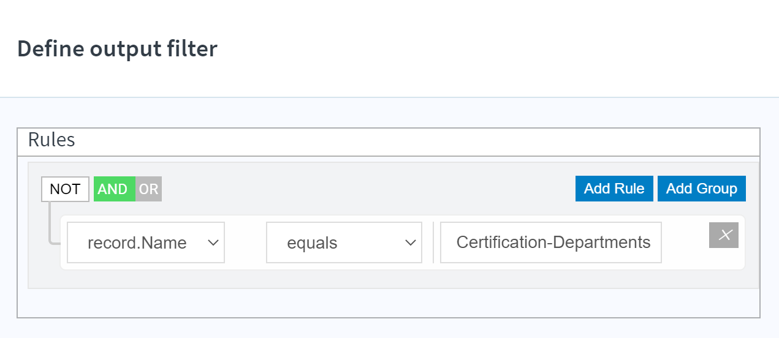The height and width of the screenshot is (338, 779).
Task: Delete the record.Name rule with X icon
Action: [x=724, y=235]
